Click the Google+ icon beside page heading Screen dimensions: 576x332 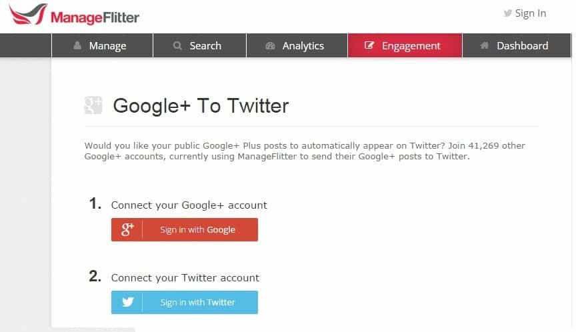tap(93, 105)
